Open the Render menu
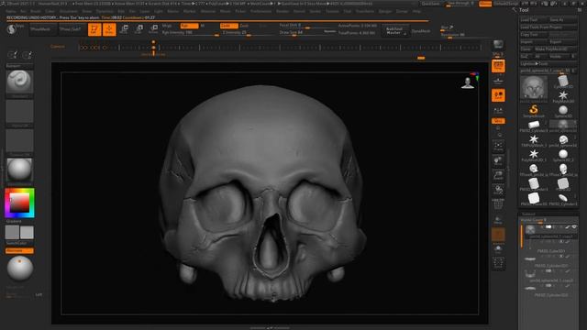This screenshot has width=587, height=330. click(282, 12)
